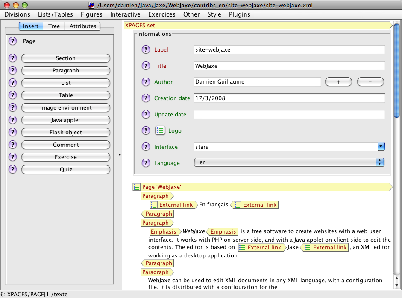Screen dimensions: 402x298
Task: Open help for the Quiz element
Action: 12,170
